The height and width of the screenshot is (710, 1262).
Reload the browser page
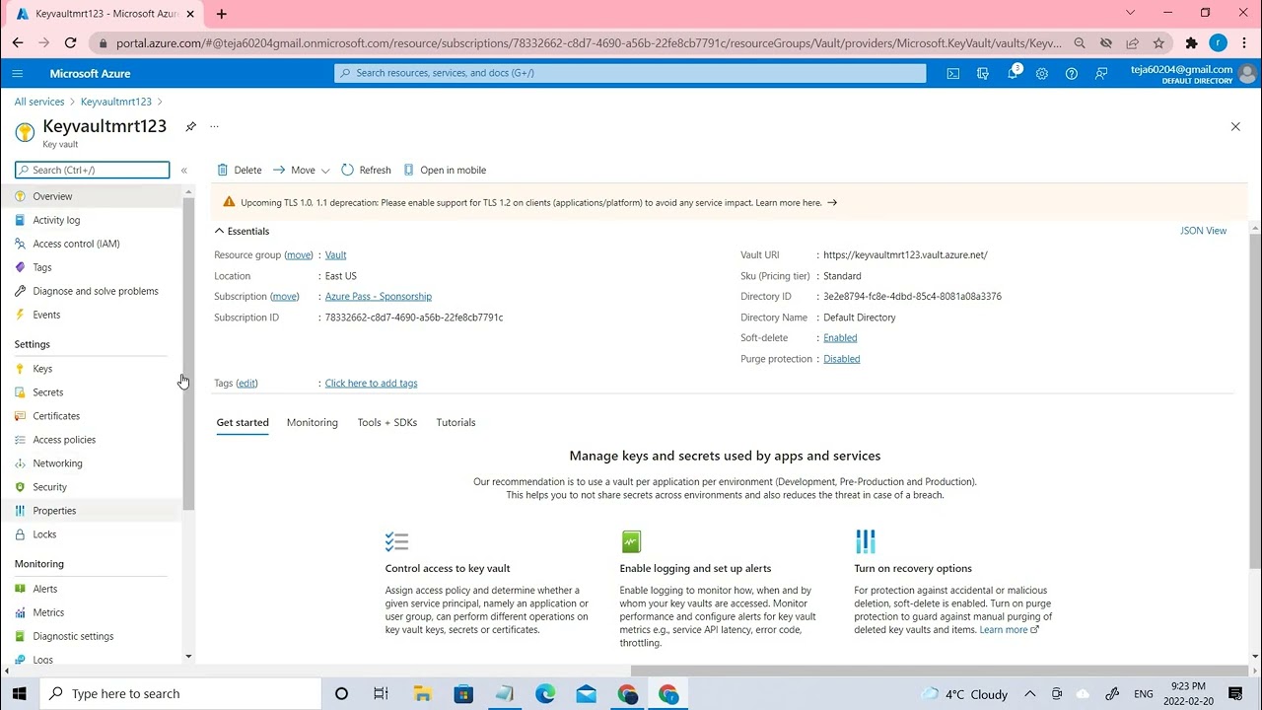(x=70, y=43)
